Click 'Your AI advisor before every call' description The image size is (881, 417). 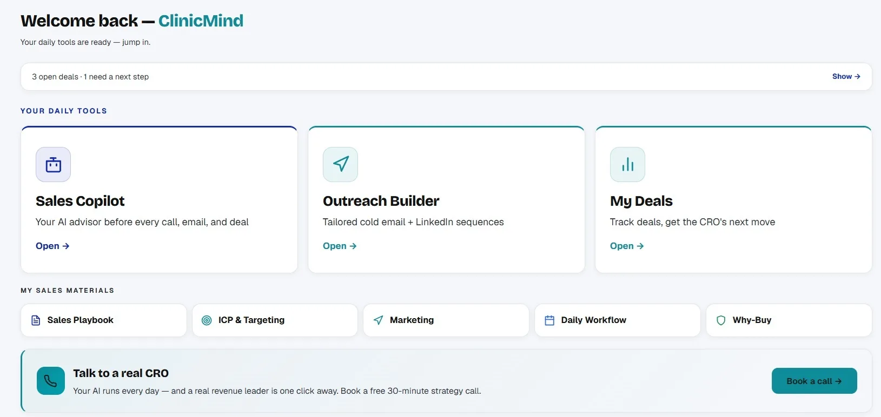click(142, 222)
